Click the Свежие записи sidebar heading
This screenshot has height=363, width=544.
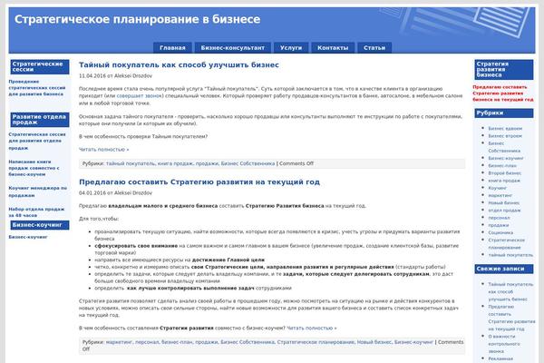[x=504, y=269]
